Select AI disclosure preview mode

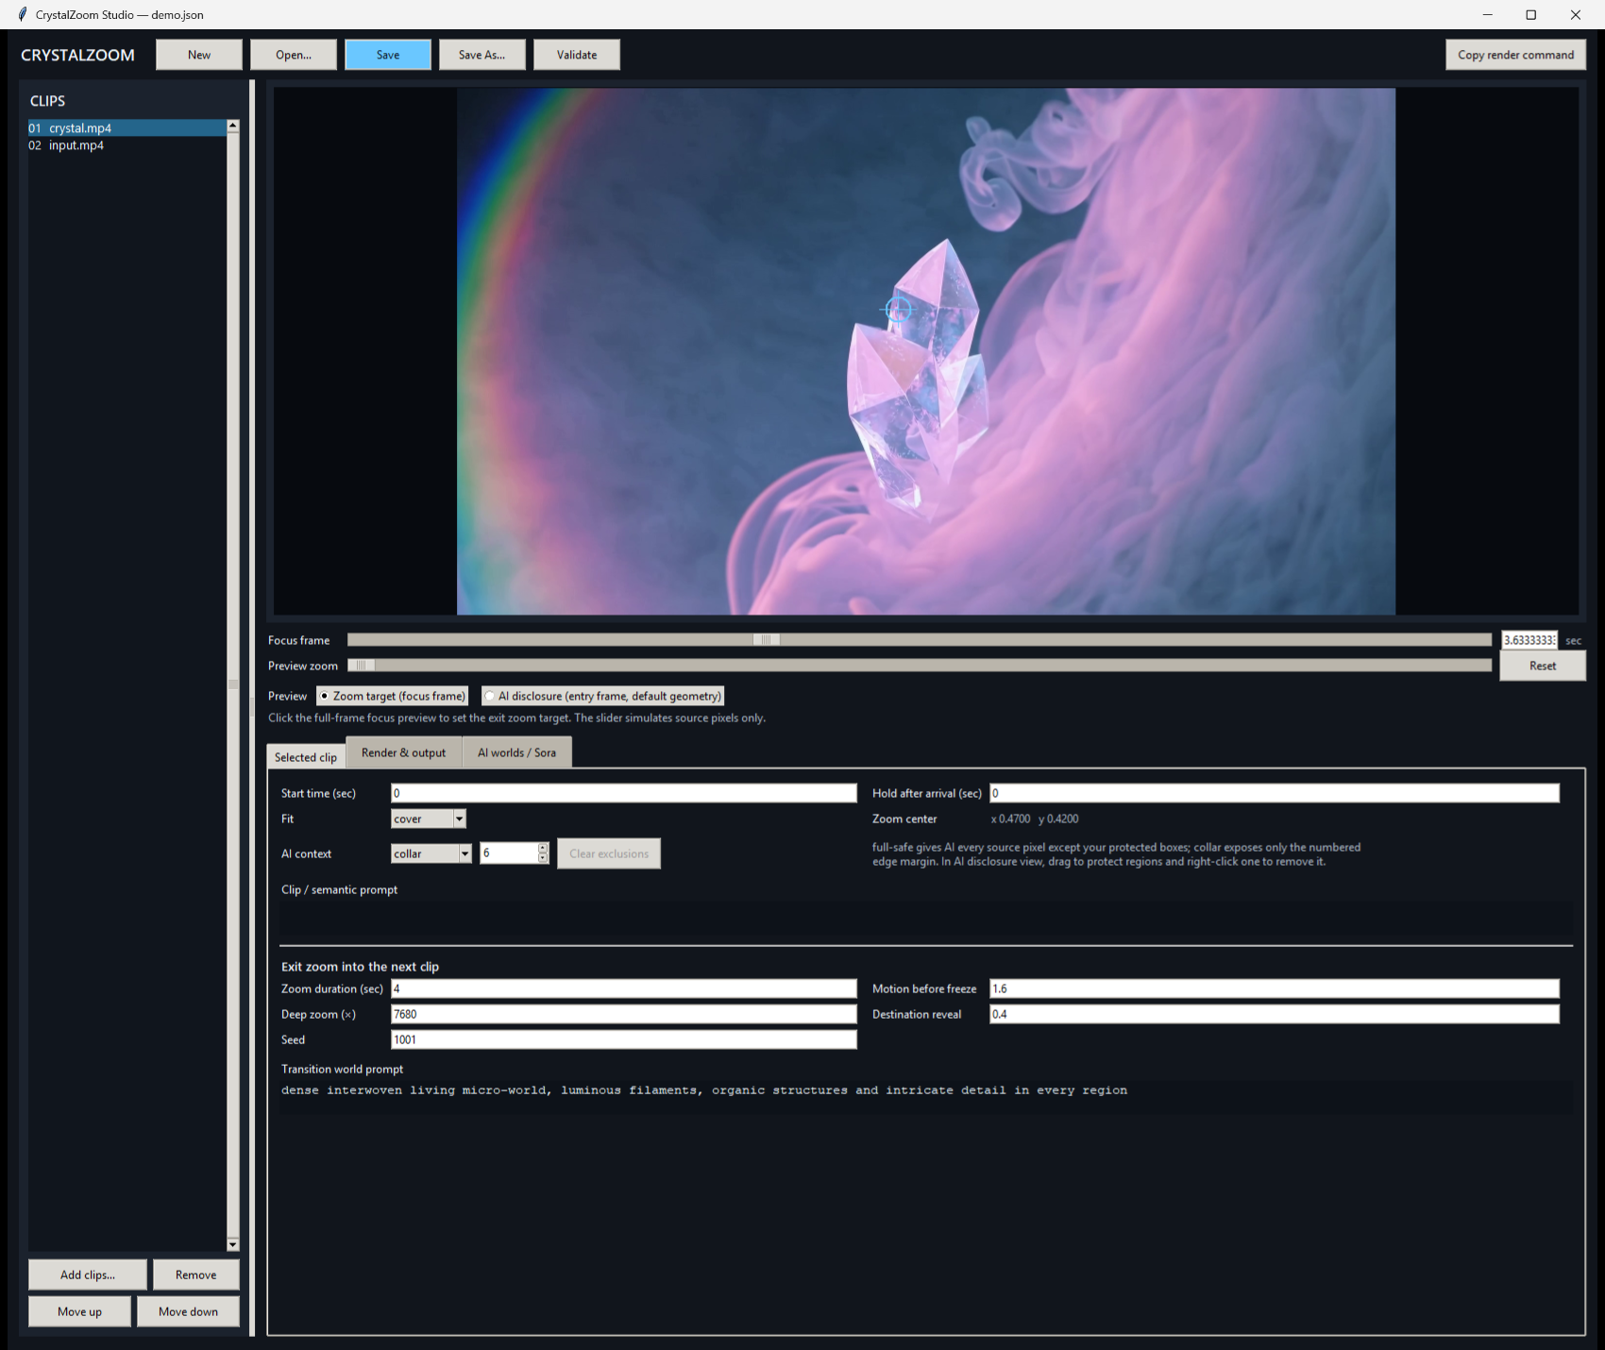pos(602,696)
